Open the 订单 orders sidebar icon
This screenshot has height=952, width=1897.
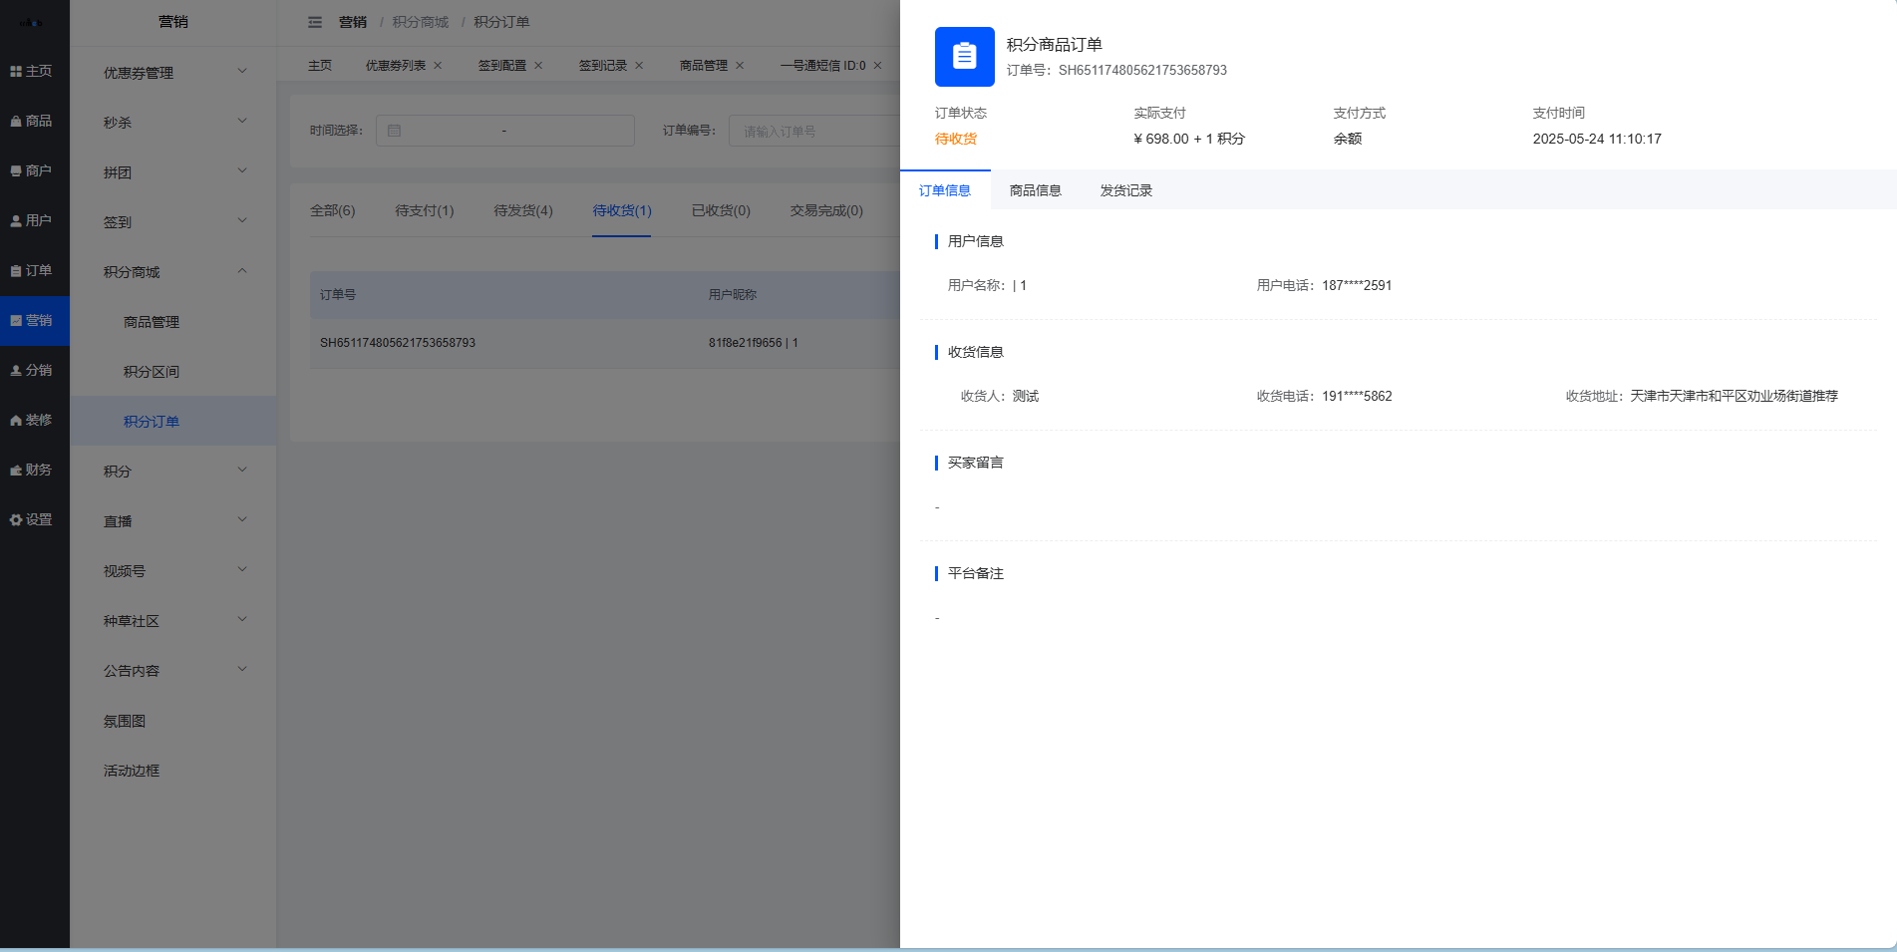coord(31,271)
